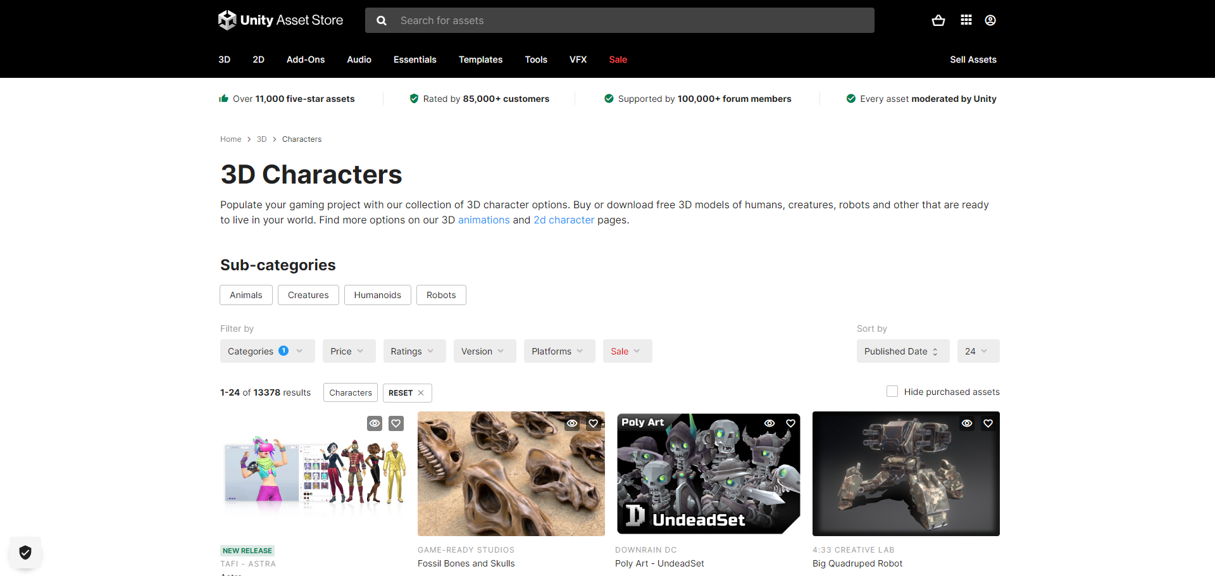Screen dimensions: 1215x576
Task: Click the privacy shield badge icon
Action: (25, 553)
